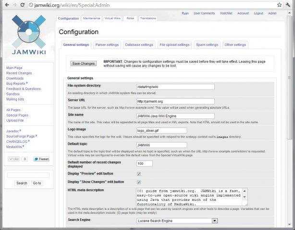Click meta description scroll-up arrow
Image resolution: width=295 pixels, height=230 pixels.
[x=245, y=191]
